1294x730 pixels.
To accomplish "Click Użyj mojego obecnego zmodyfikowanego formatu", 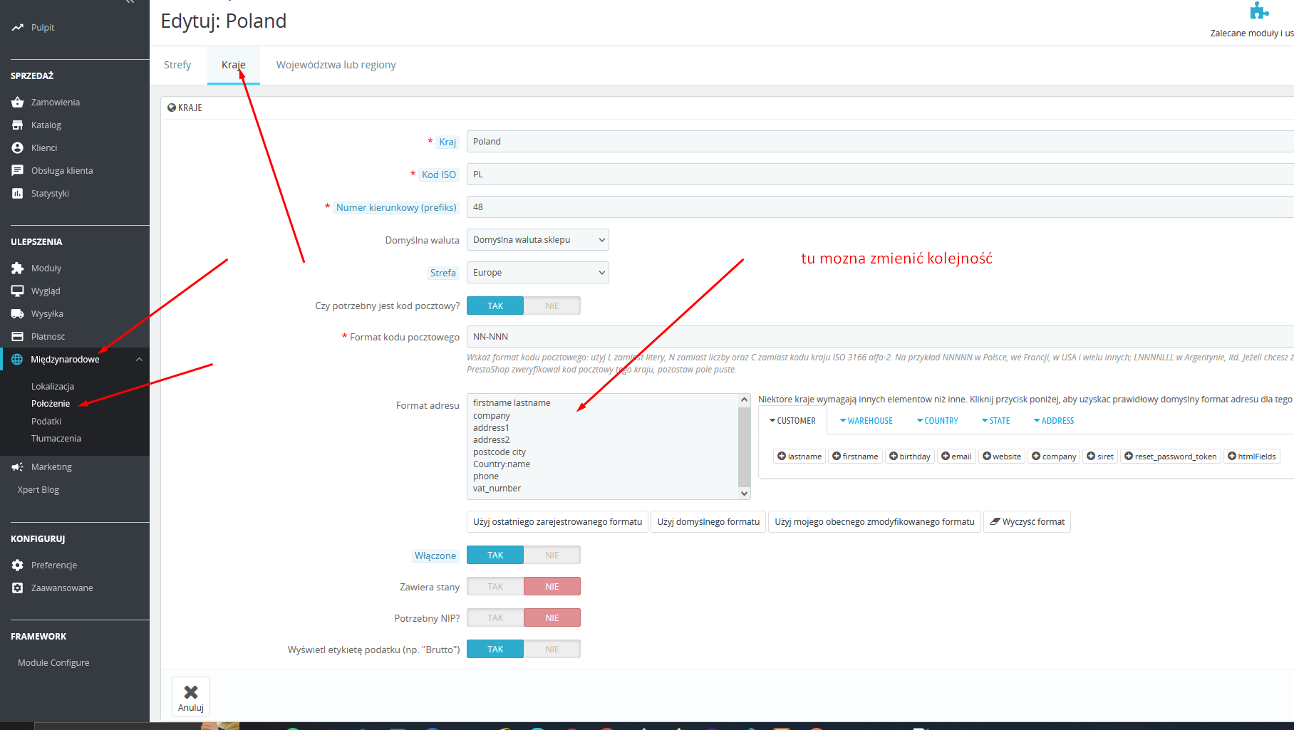I will (874, 522).
